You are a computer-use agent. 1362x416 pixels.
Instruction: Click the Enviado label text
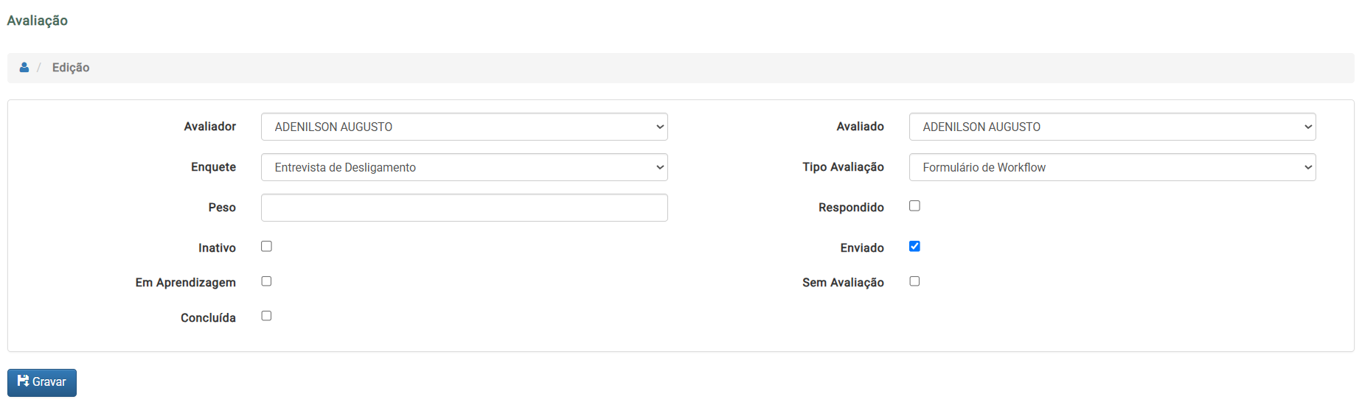pos(861,248)
